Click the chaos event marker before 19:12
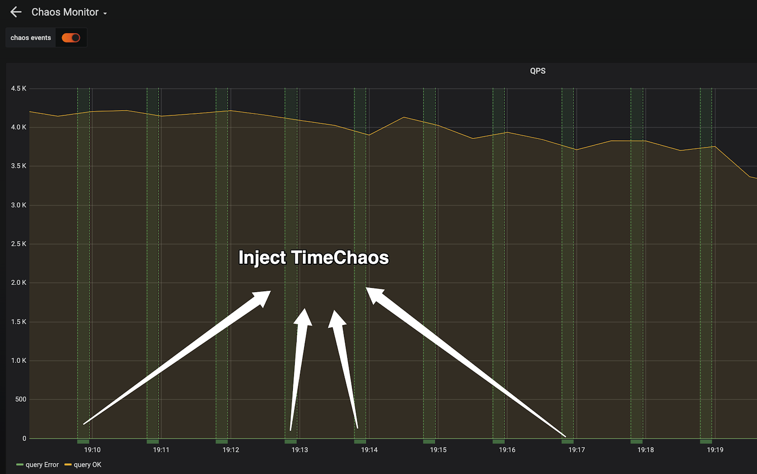 (222, 441)
